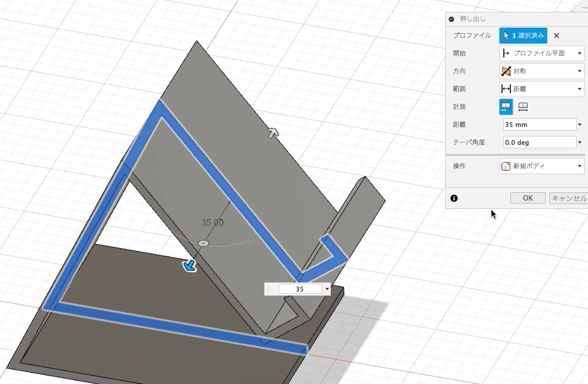This screenshot has width=588, height=384.
Task: Click the drag grip of the floating input
Action: click(x=268, y=289)
